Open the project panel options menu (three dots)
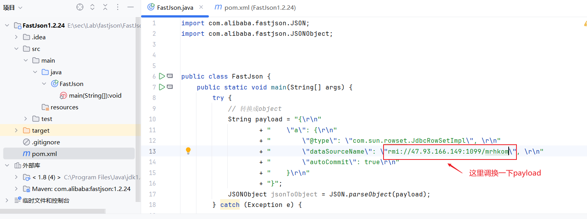Image resolution: width=587 pixels, height=219 pixels. [118, 7]
